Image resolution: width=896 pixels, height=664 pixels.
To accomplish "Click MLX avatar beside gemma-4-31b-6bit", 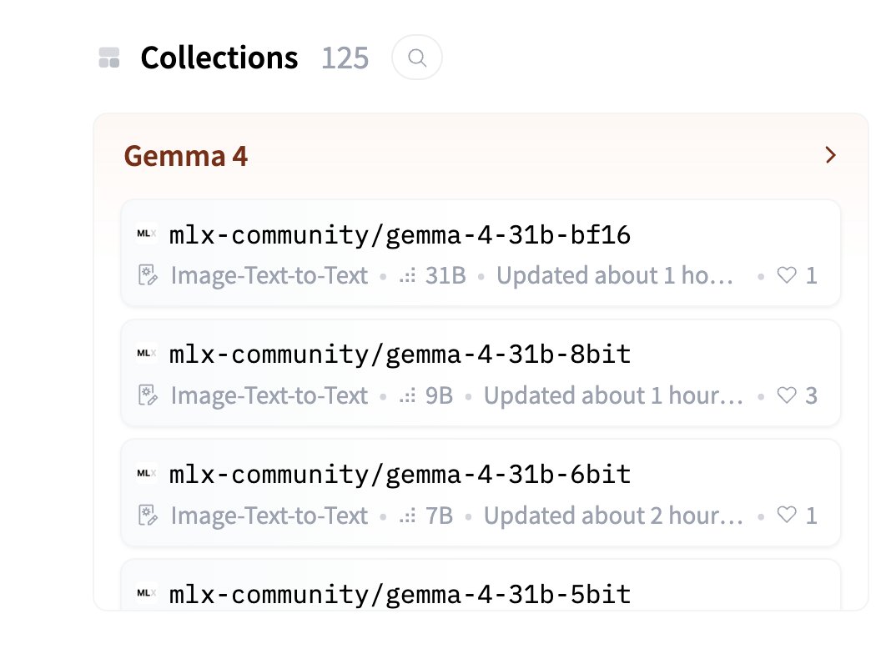I will tap(147, 474).
